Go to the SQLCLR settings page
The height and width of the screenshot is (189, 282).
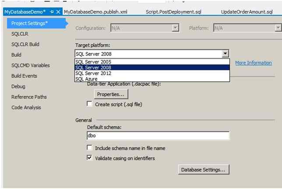pyautogui.click(x=20, y=34)
